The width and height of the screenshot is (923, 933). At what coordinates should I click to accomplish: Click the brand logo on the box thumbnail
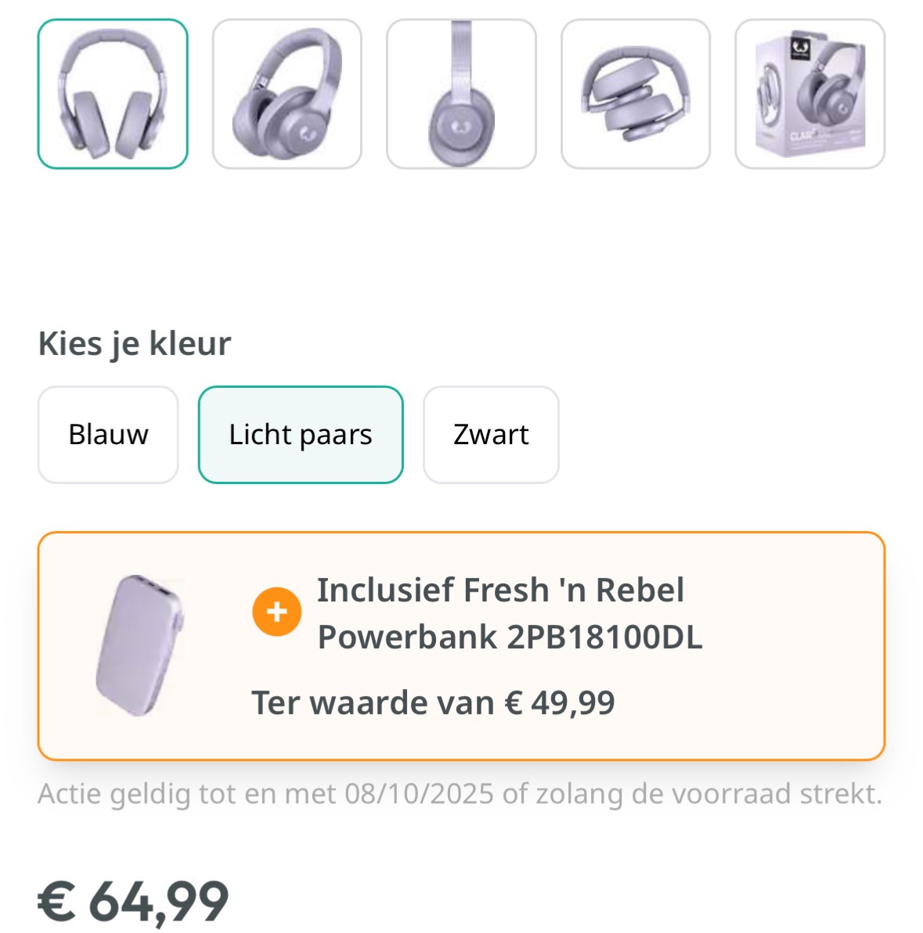click(x=799, y=48)
